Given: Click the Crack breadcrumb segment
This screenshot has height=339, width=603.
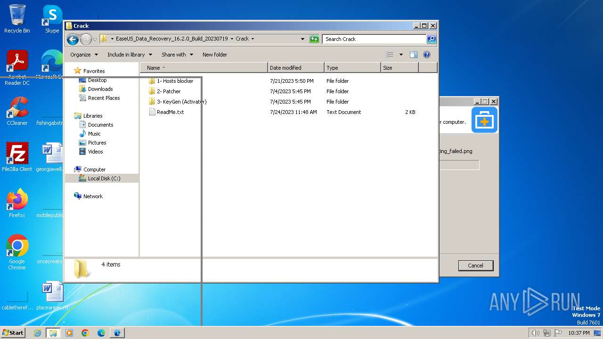Looking at the screenshot, I should point(242,39).
